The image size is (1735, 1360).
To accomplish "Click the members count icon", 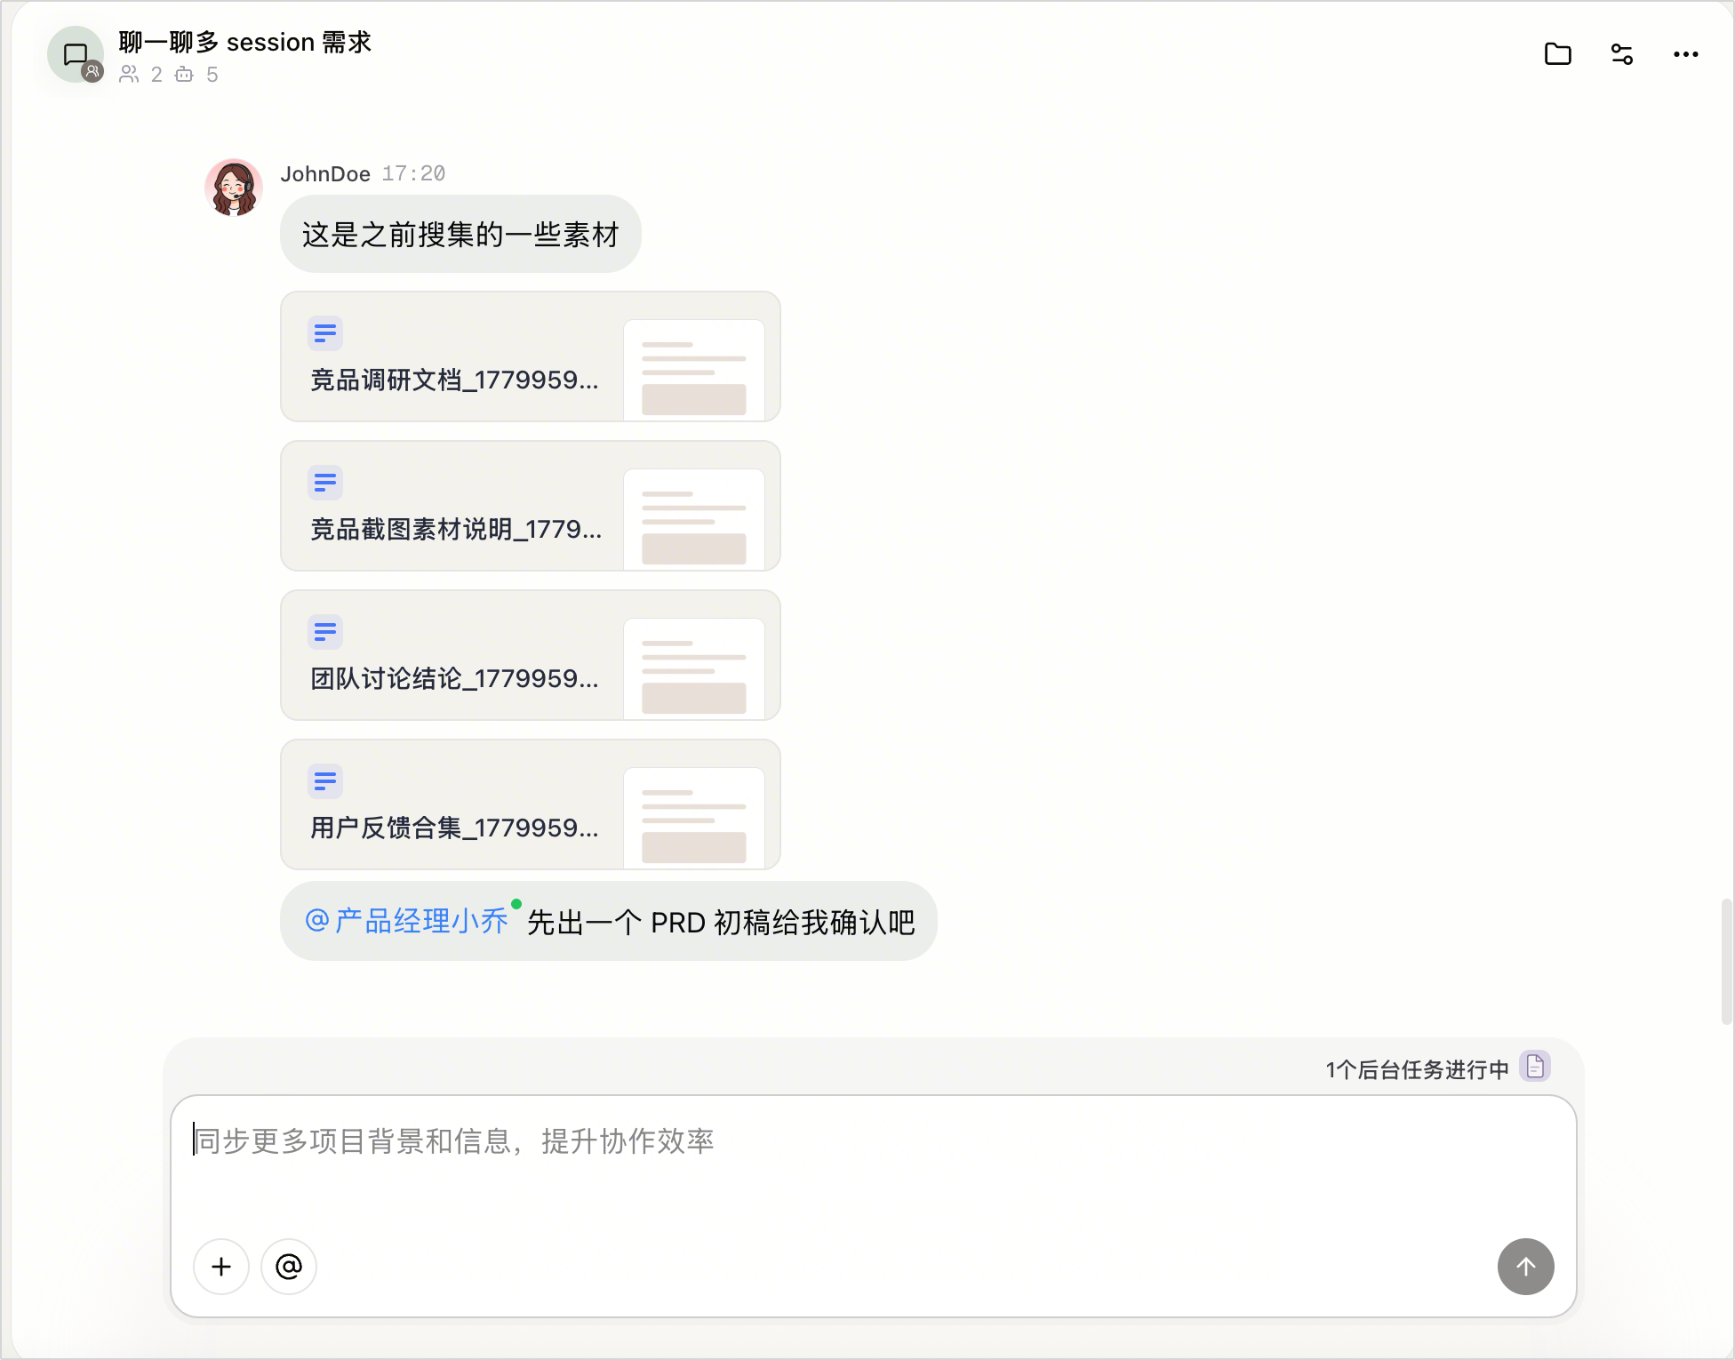I will (x=129, y=74).
